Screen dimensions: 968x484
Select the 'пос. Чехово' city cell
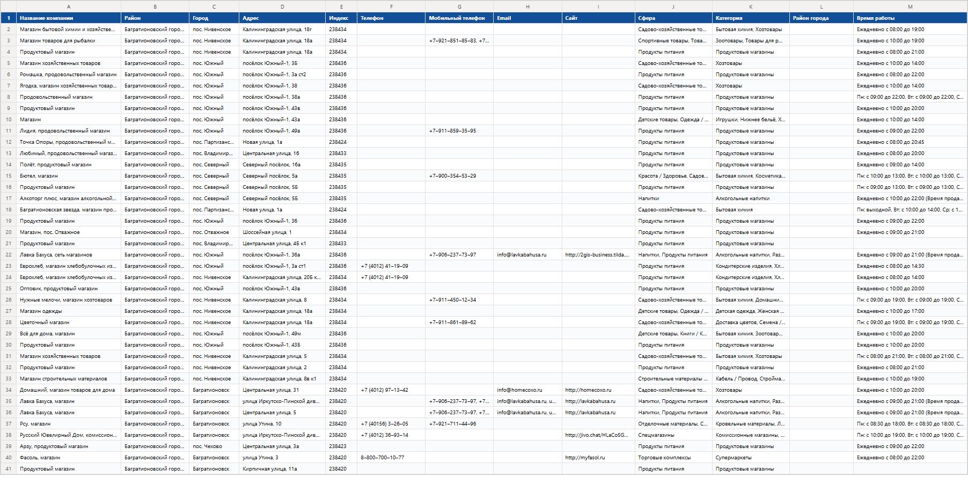click(x=214, y=446)
